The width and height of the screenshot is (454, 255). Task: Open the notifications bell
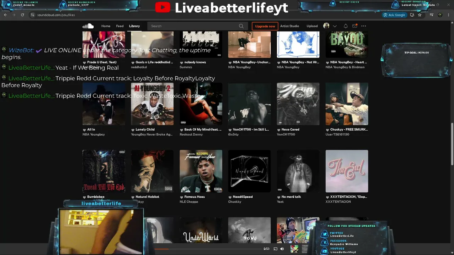tap(345, 26)
